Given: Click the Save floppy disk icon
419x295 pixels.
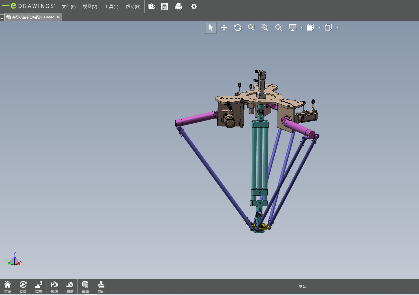Looking at the screenshot, I should click(x=165, y=7).
